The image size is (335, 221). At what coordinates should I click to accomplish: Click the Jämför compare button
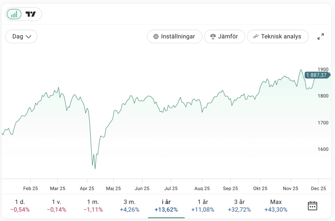(224, 37)
